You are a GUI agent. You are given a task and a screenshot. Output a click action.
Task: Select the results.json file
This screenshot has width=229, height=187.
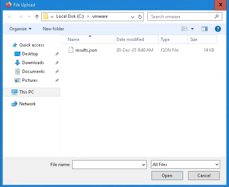[86, 50]
